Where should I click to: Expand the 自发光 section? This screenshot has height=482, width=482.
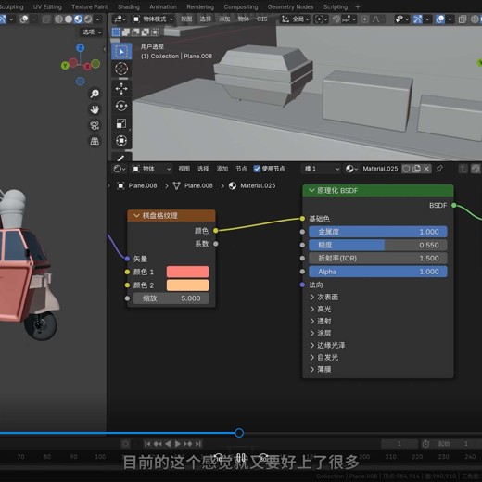pos(324,358)
